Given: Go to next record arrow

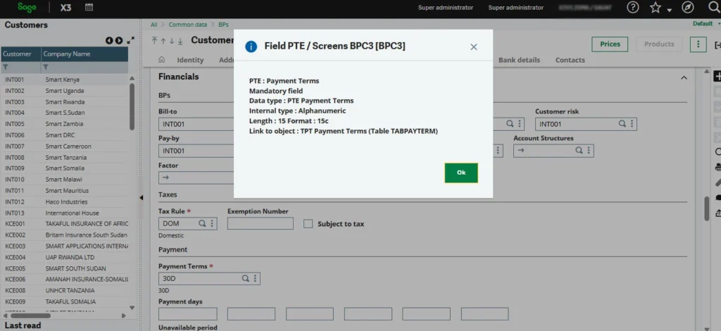Looking at the screenshot, I should click(172, 41).
